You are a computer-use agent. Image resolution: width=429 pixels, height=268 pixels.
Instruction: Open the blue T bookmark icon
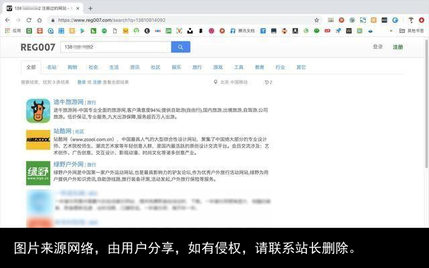[x=263, y=31]
